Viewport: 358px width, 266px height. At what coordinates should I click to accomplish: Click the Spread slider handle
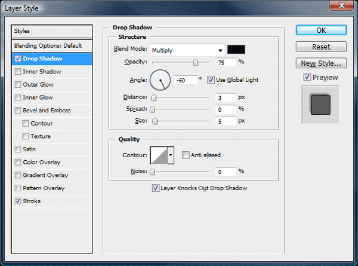point(152,109)
